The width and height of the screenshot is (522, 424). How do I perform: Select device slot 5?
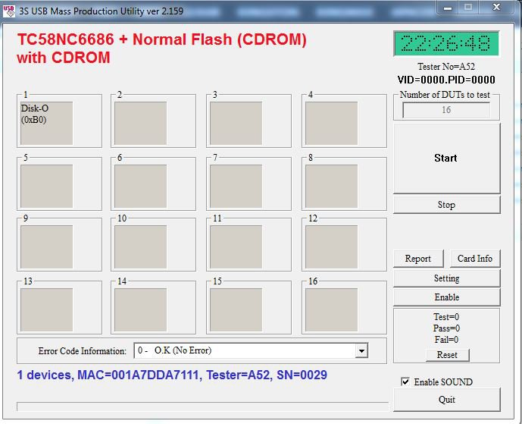pyautogui.click(x=47, y=186)
